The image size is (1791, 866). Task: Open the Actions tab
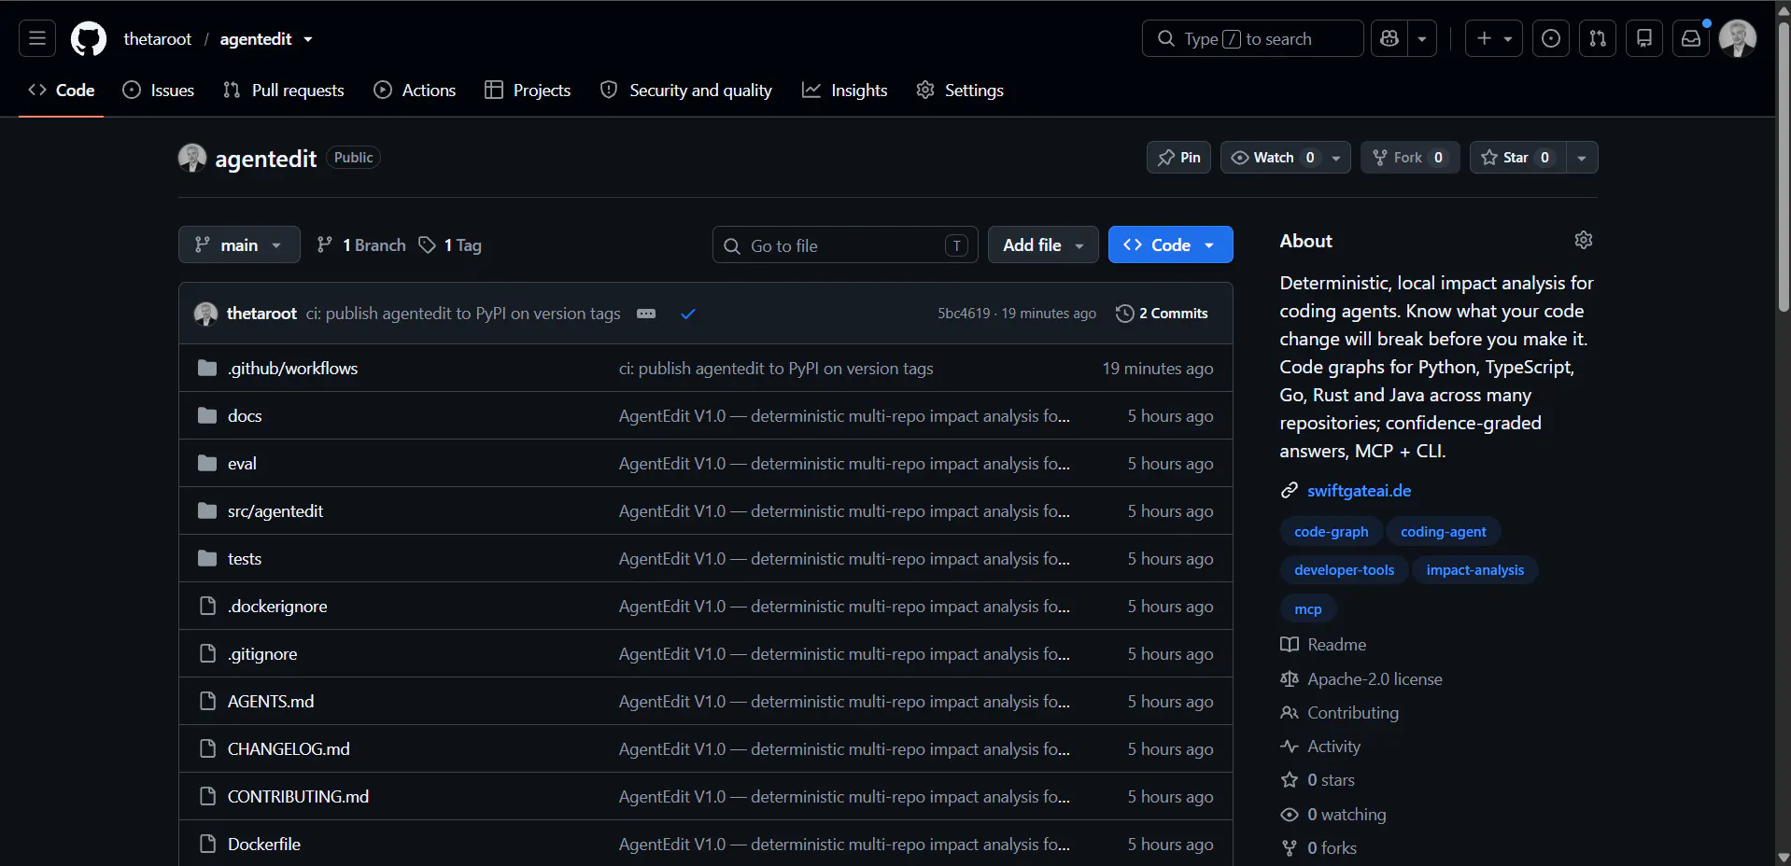(x=415, y=91)
